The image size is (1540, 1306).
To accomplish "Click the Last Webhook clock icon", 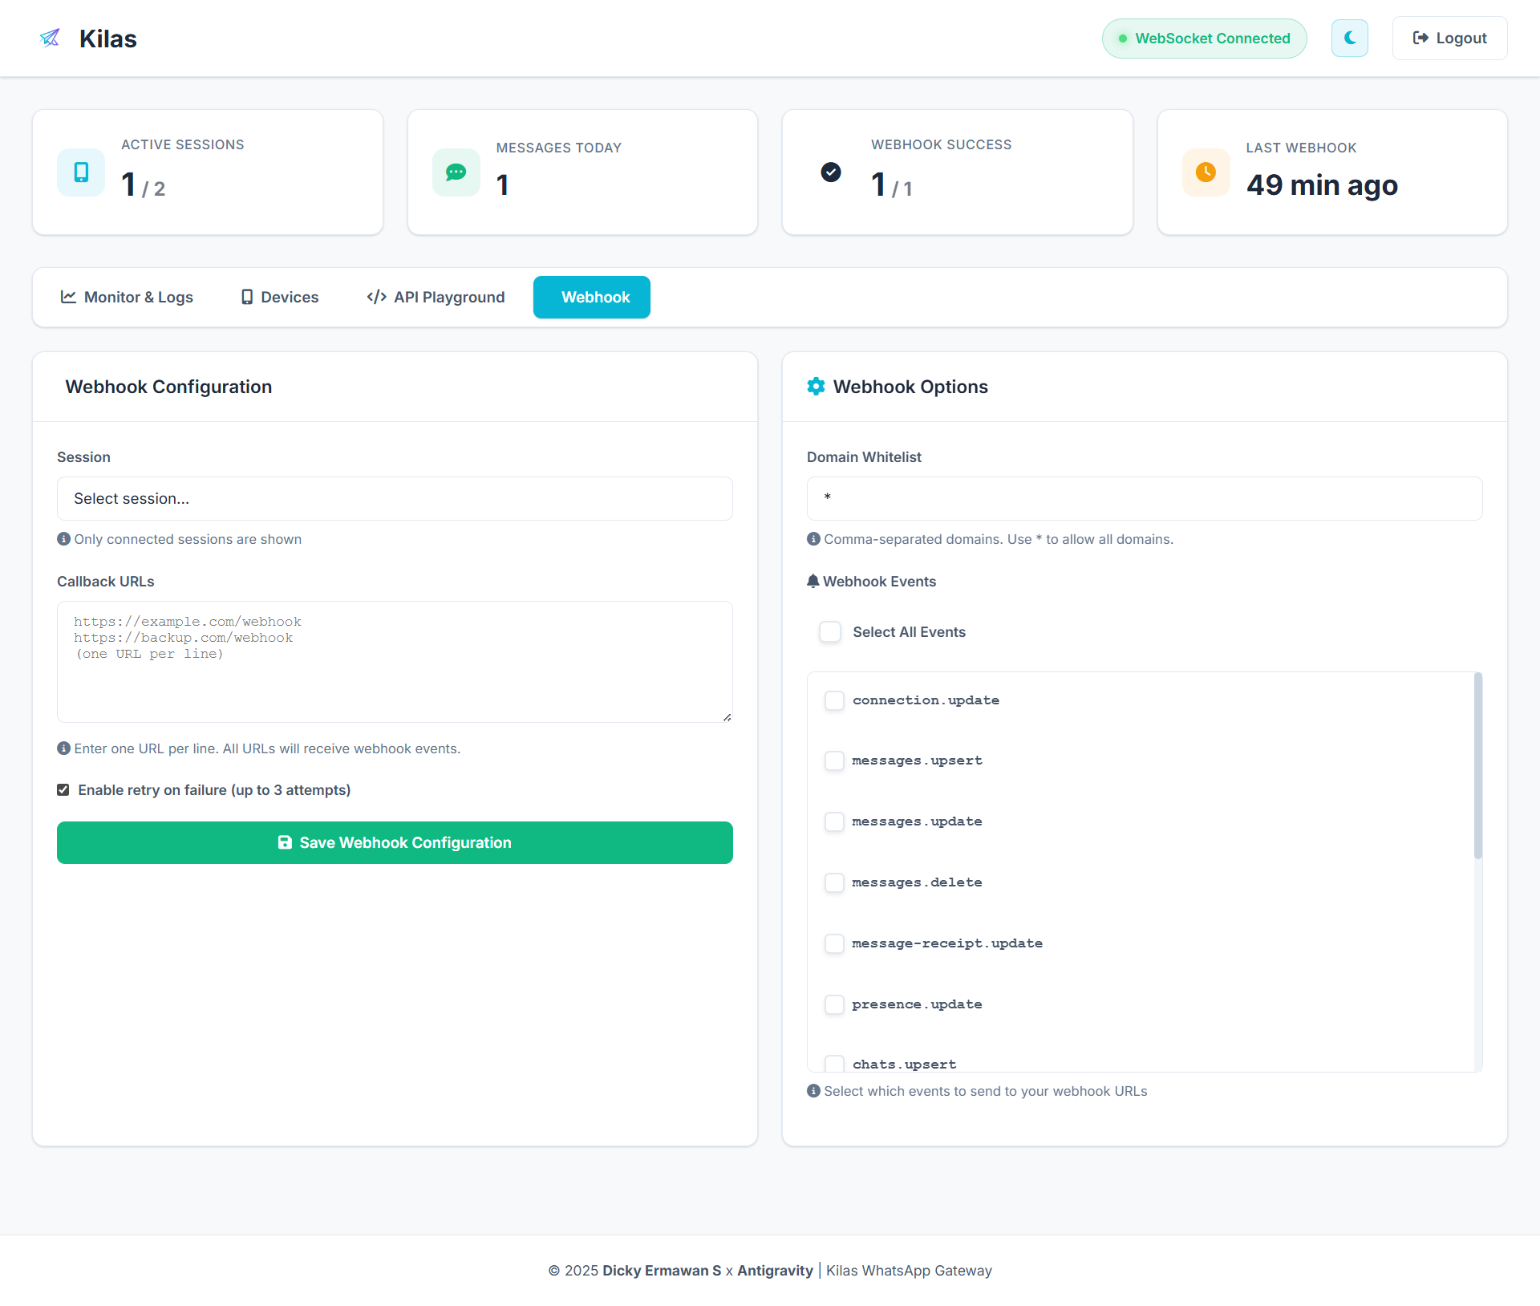I will (1206, 172).
